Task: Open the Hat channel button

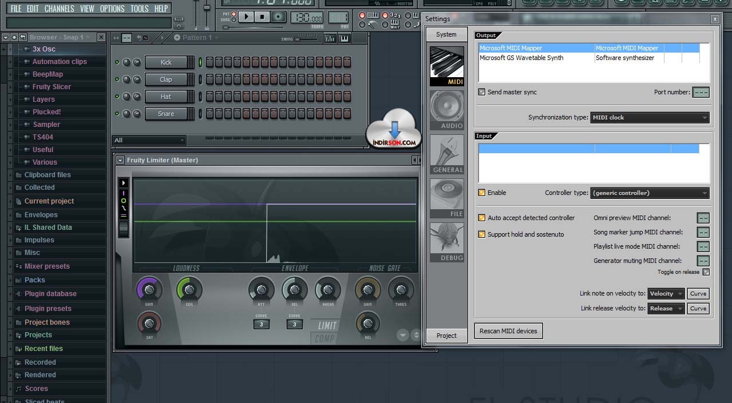Action: (x=167, y=97)
